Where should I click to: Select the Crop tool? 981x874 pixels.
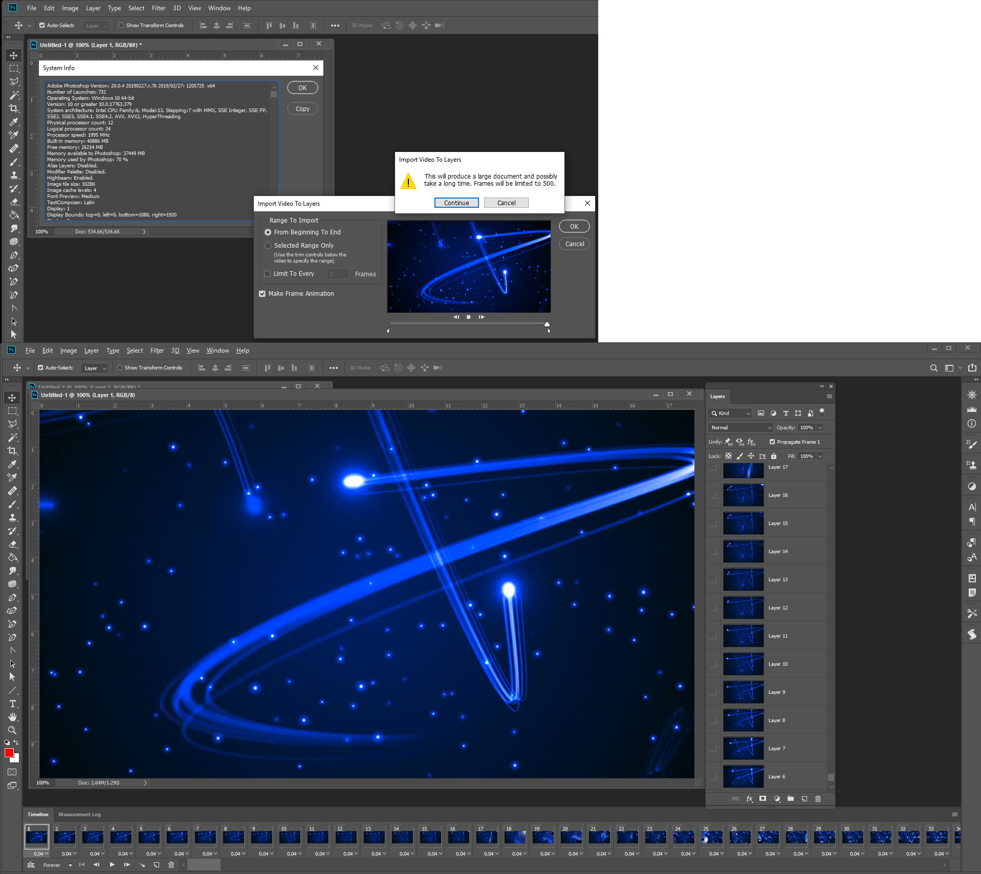coord(13,451)
